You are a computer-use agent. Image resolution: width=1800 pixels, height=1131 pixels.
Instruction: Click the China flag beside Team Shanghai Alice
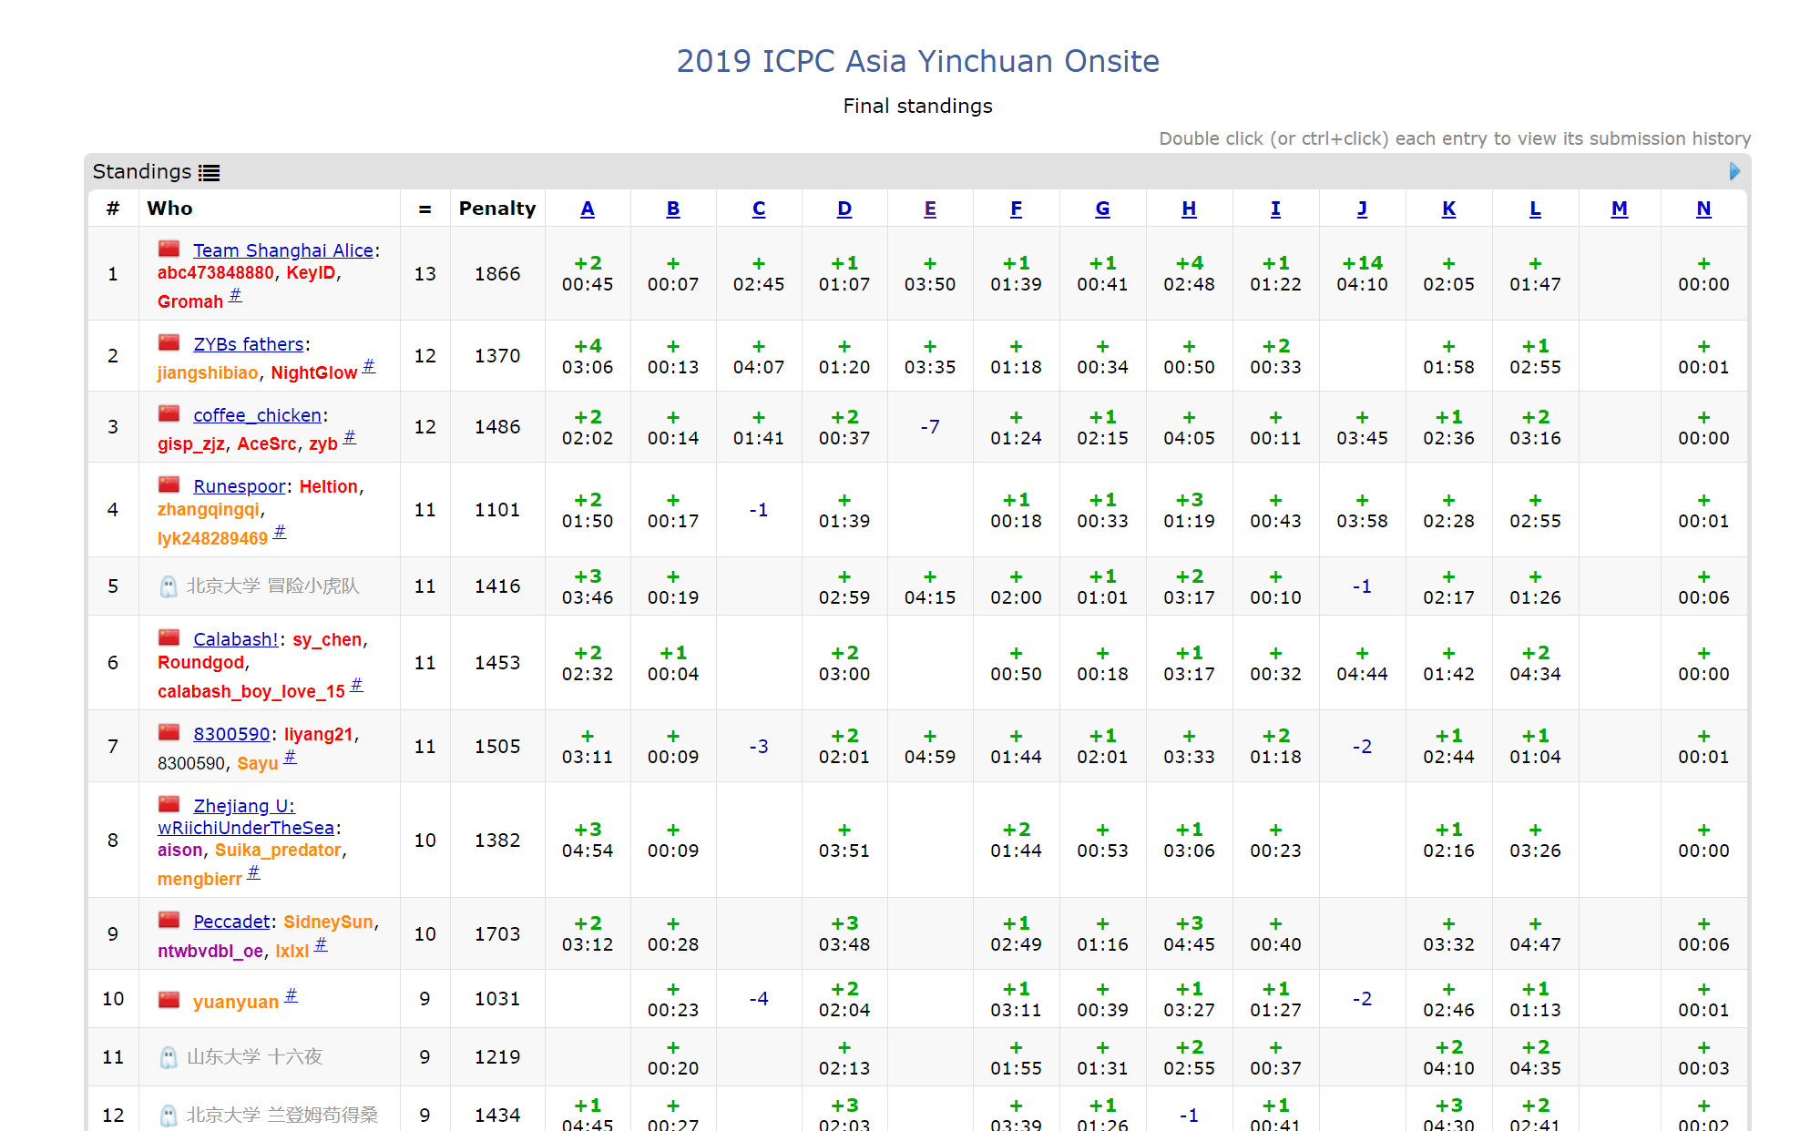169,250
